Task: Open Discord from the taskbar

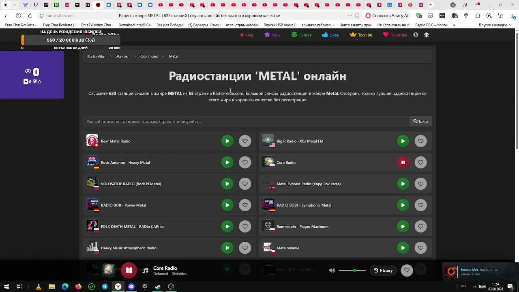Action: 131,287
